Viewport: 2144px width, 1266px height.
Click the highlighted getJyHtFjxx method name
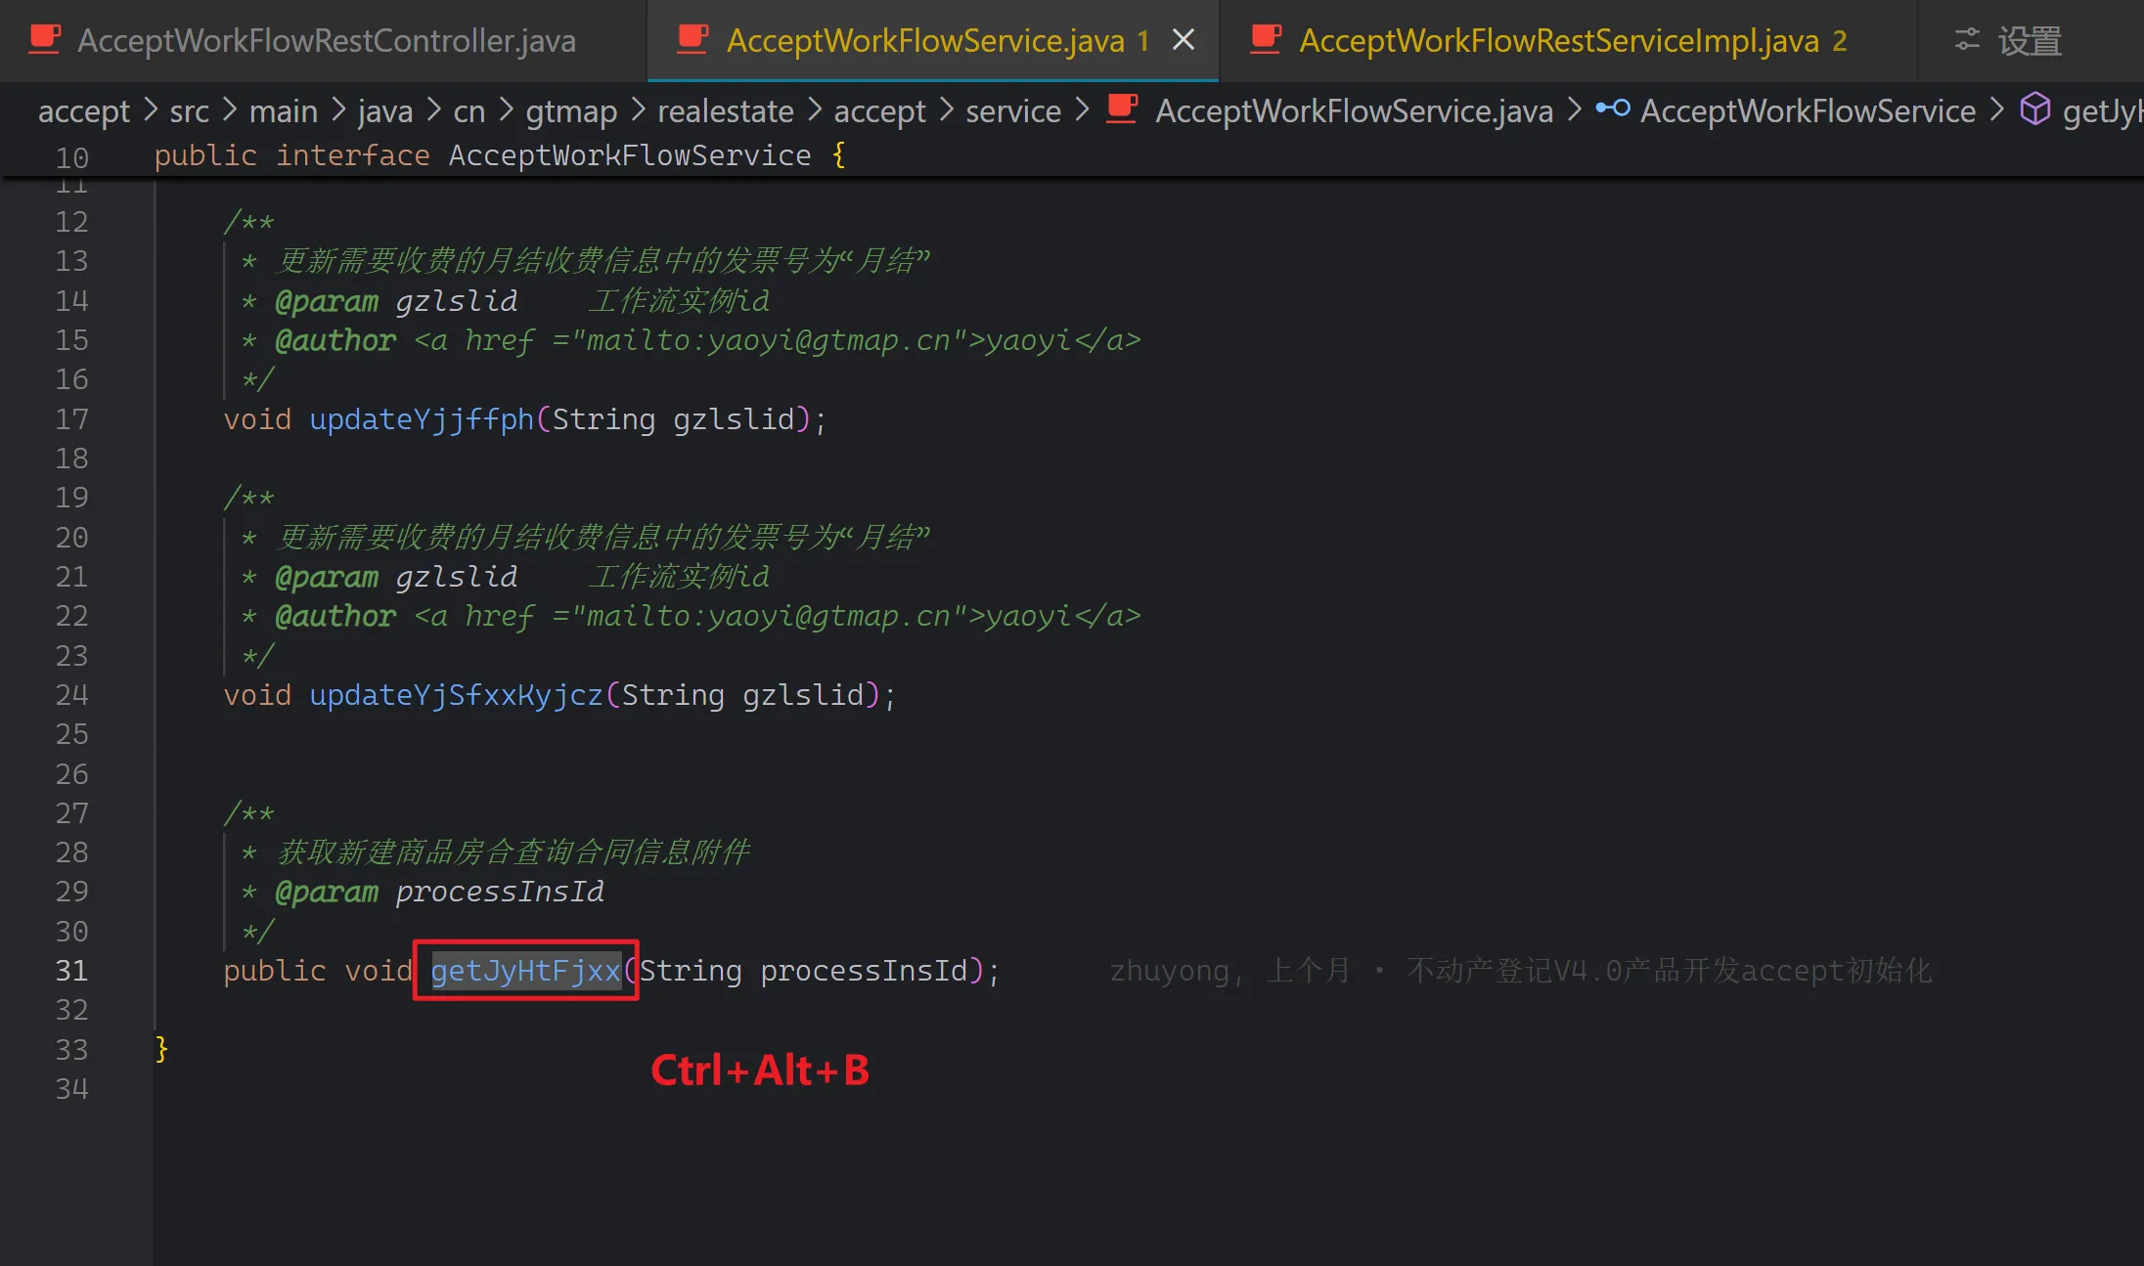click(526, 971)
